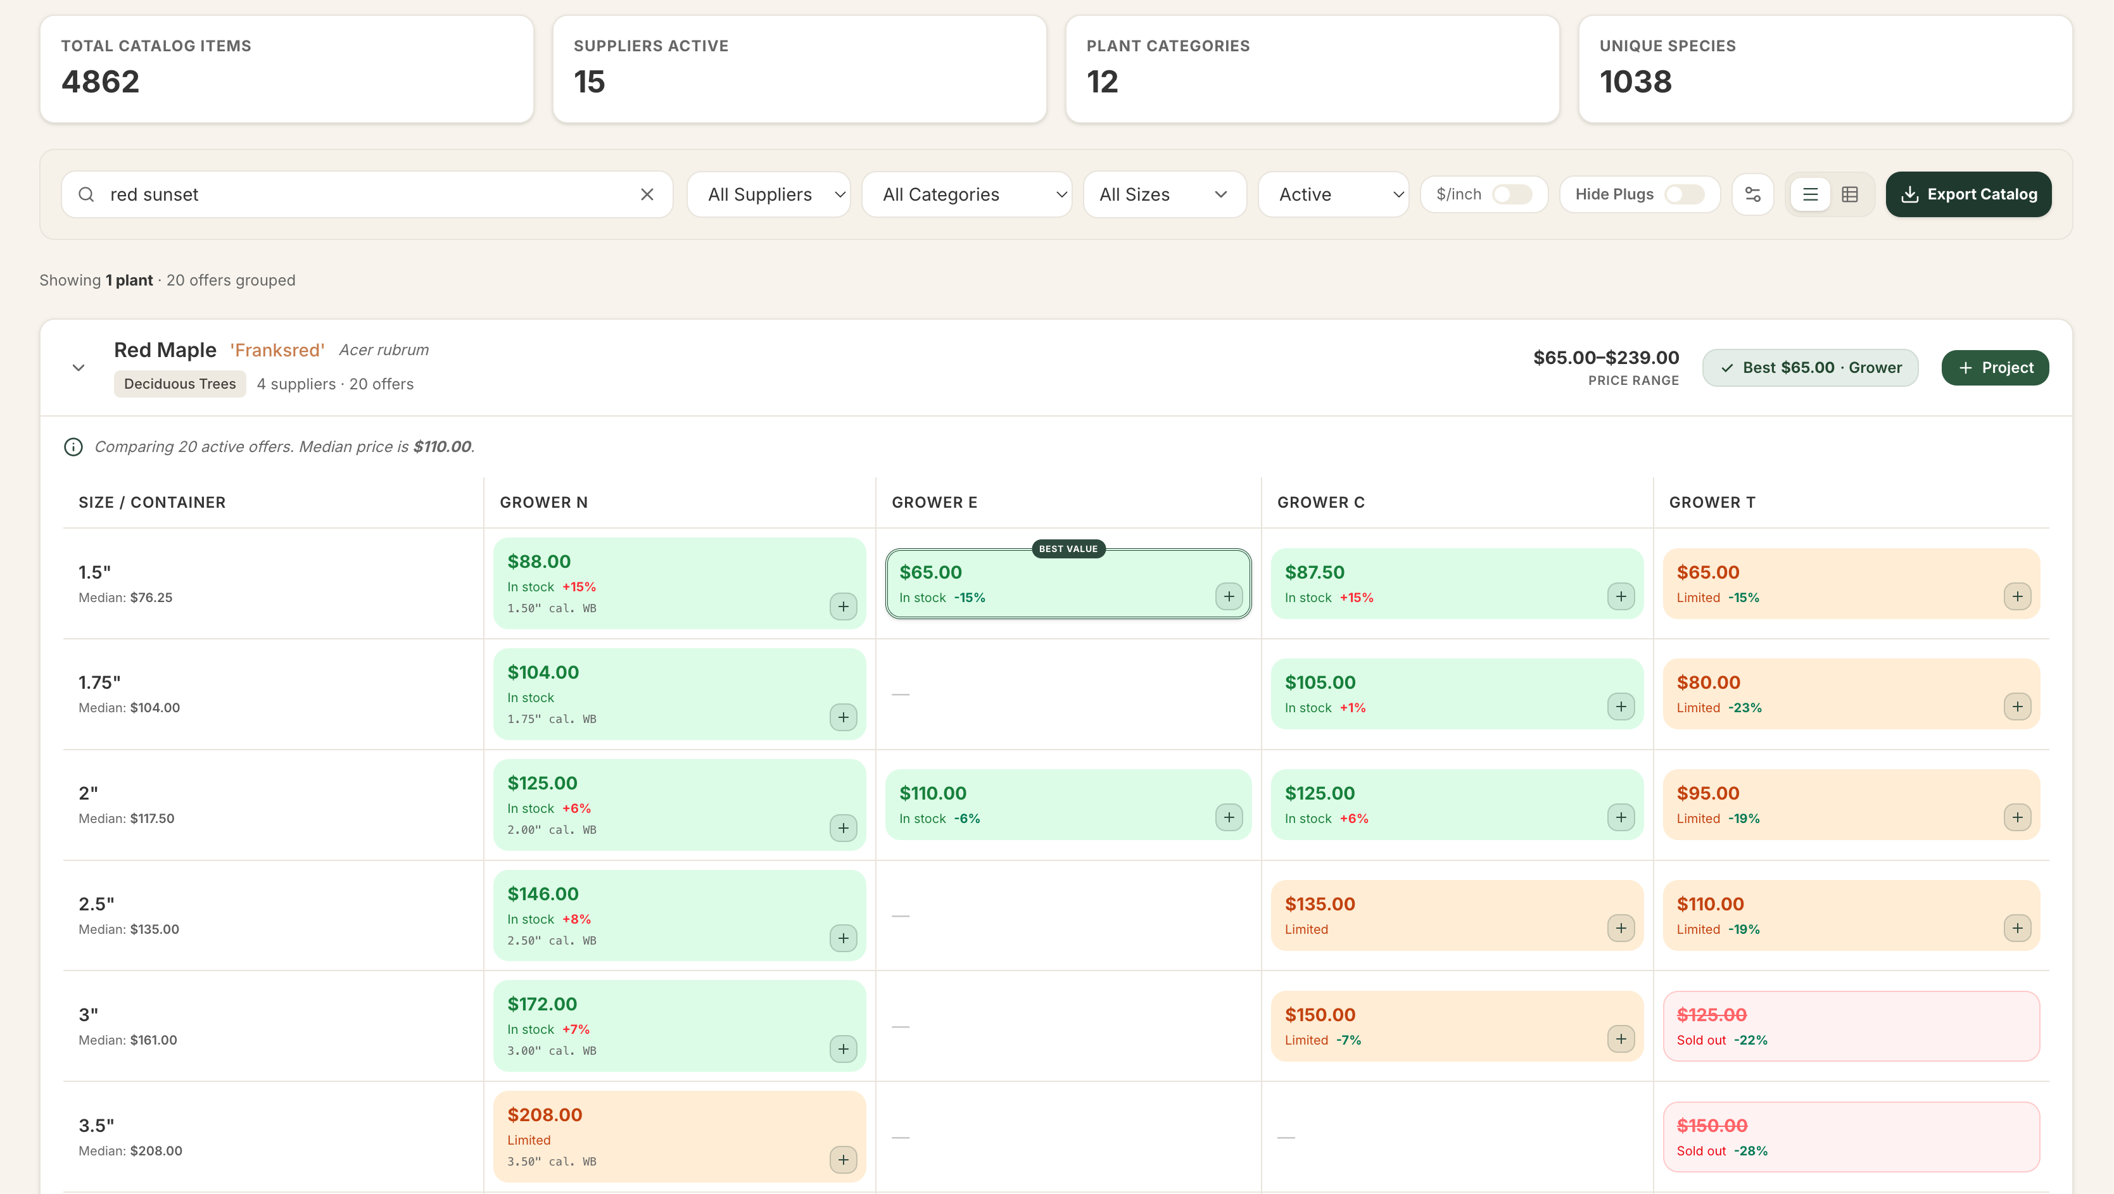Click the Export Catalog button

coord(1968,194)
